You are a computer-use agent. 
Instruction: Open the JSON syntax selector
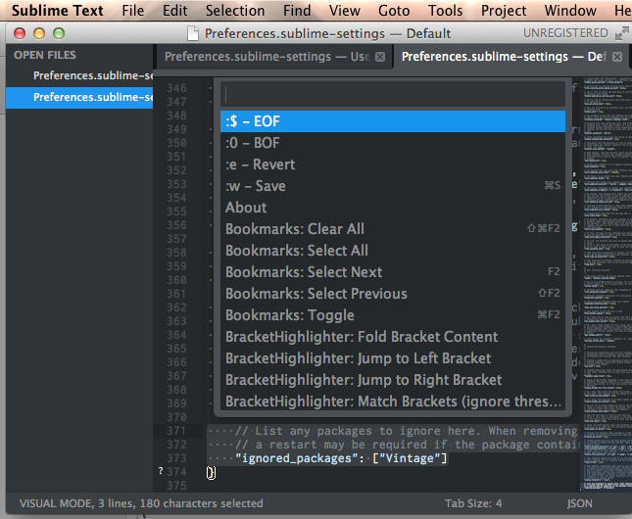(580, 503)
